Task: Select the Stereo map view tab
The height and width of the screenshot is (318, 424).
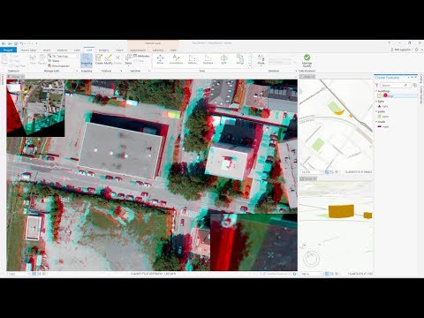Action: point(16,77)
